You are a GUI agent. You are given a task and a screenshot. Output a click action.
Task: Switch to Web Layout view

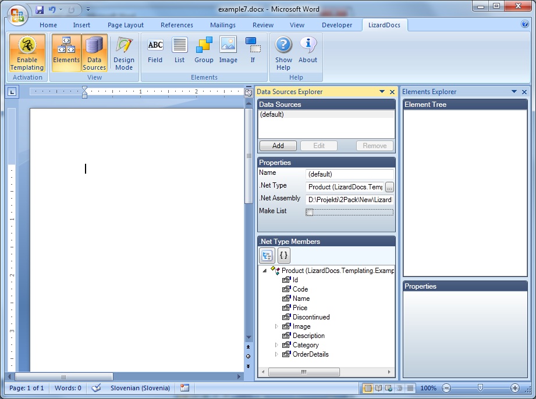tap(389, 388)
